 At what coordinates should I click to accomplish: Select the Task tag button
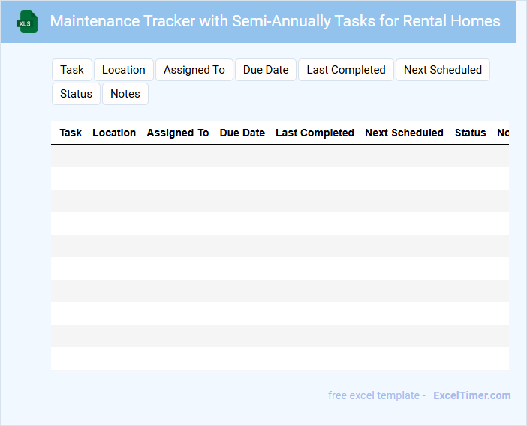(72, 70)
